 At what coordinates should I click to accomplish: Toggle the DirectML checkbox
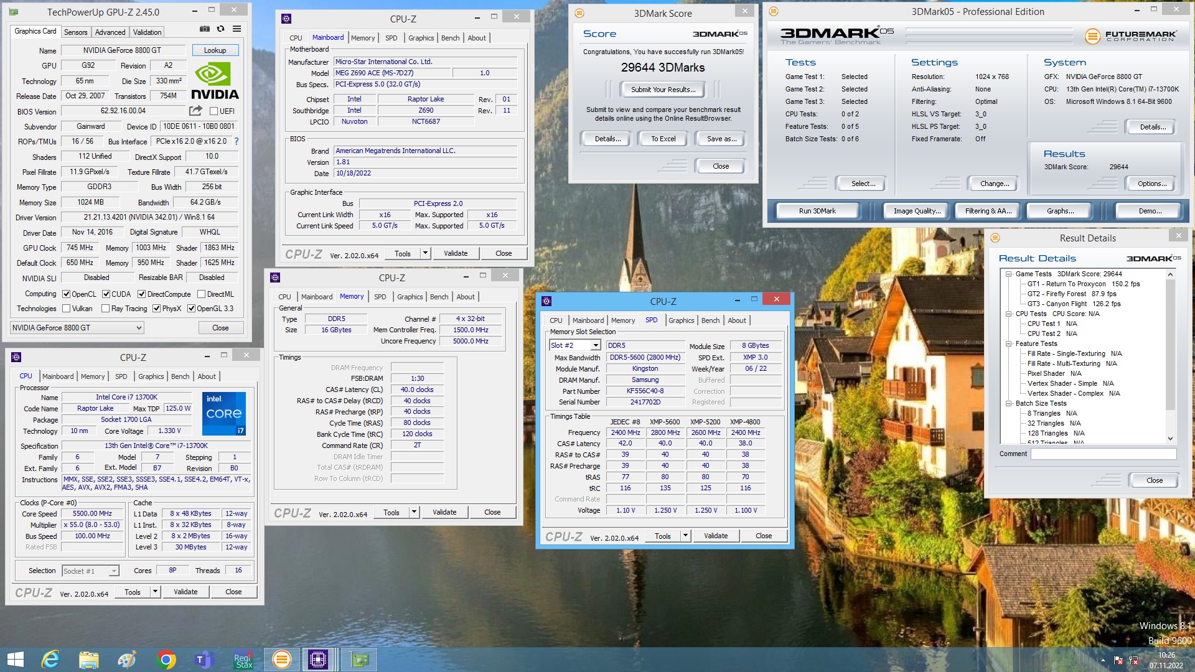coord(202,294)
